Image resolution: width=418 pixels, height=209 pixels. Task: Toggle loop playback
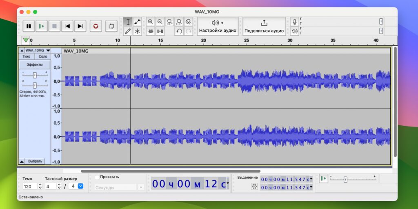coord(111,26)
